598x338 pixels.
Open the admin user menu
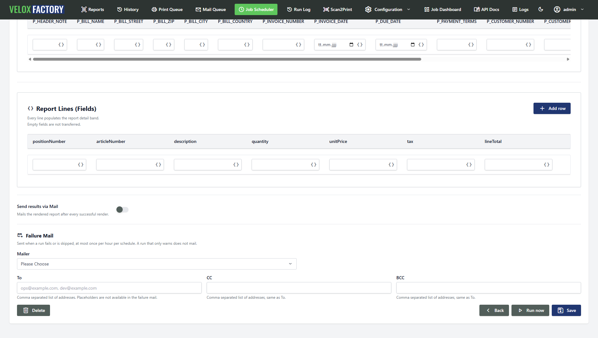(569, 9)
